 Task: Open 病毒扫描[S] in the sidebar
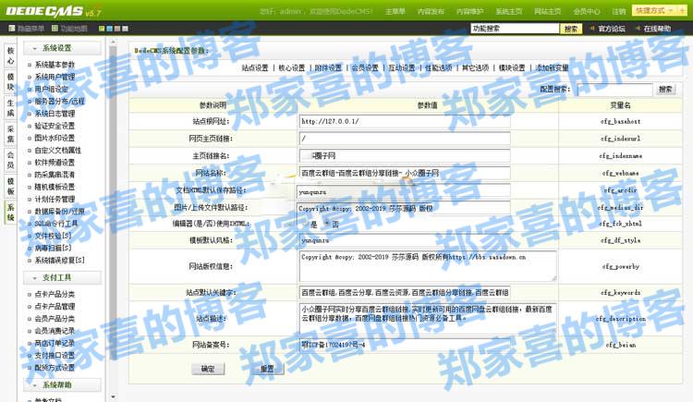[53, 248]
